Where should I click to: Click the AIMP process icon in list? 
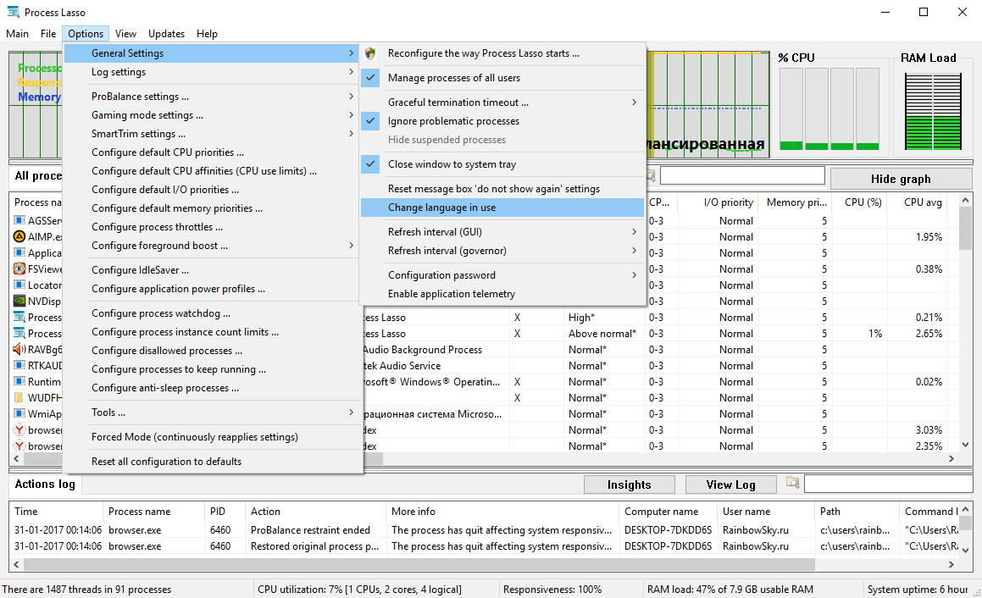click(x=19, y=236)
